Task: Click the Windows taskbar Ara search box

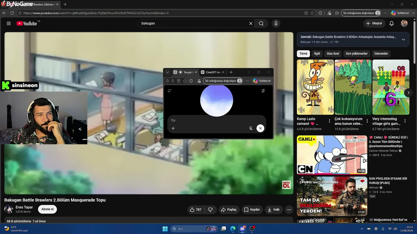Action: [195, 229]
